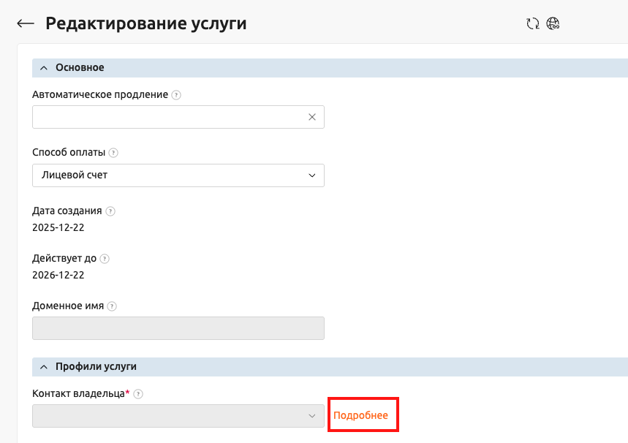Open the Подробнее link
The height and width of the screenshot is (443, 628).
[363, 414]
